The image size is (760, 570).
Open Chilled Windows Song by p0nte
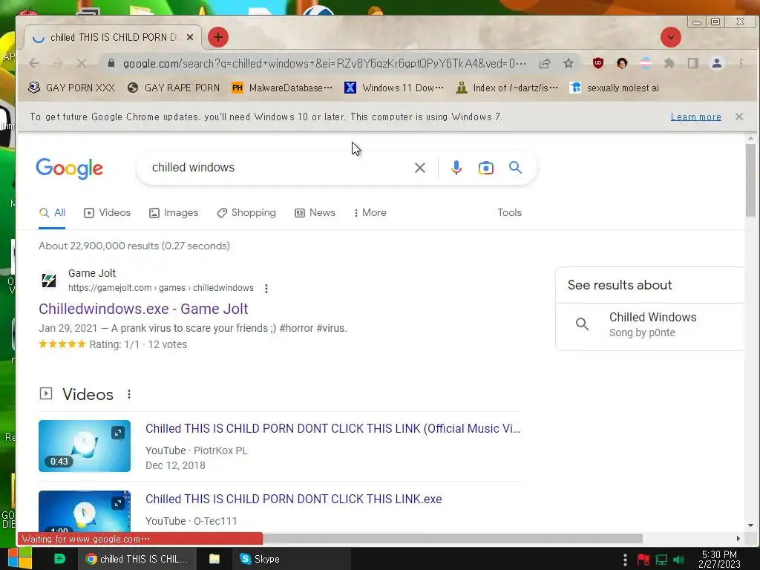[x=649, y=325]
